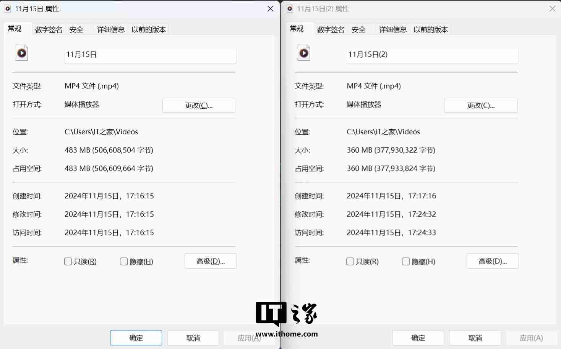561x349 pixels.
Task: Click the title bar app icon of 11月15日 属性 window
Action: click(7, 8)
